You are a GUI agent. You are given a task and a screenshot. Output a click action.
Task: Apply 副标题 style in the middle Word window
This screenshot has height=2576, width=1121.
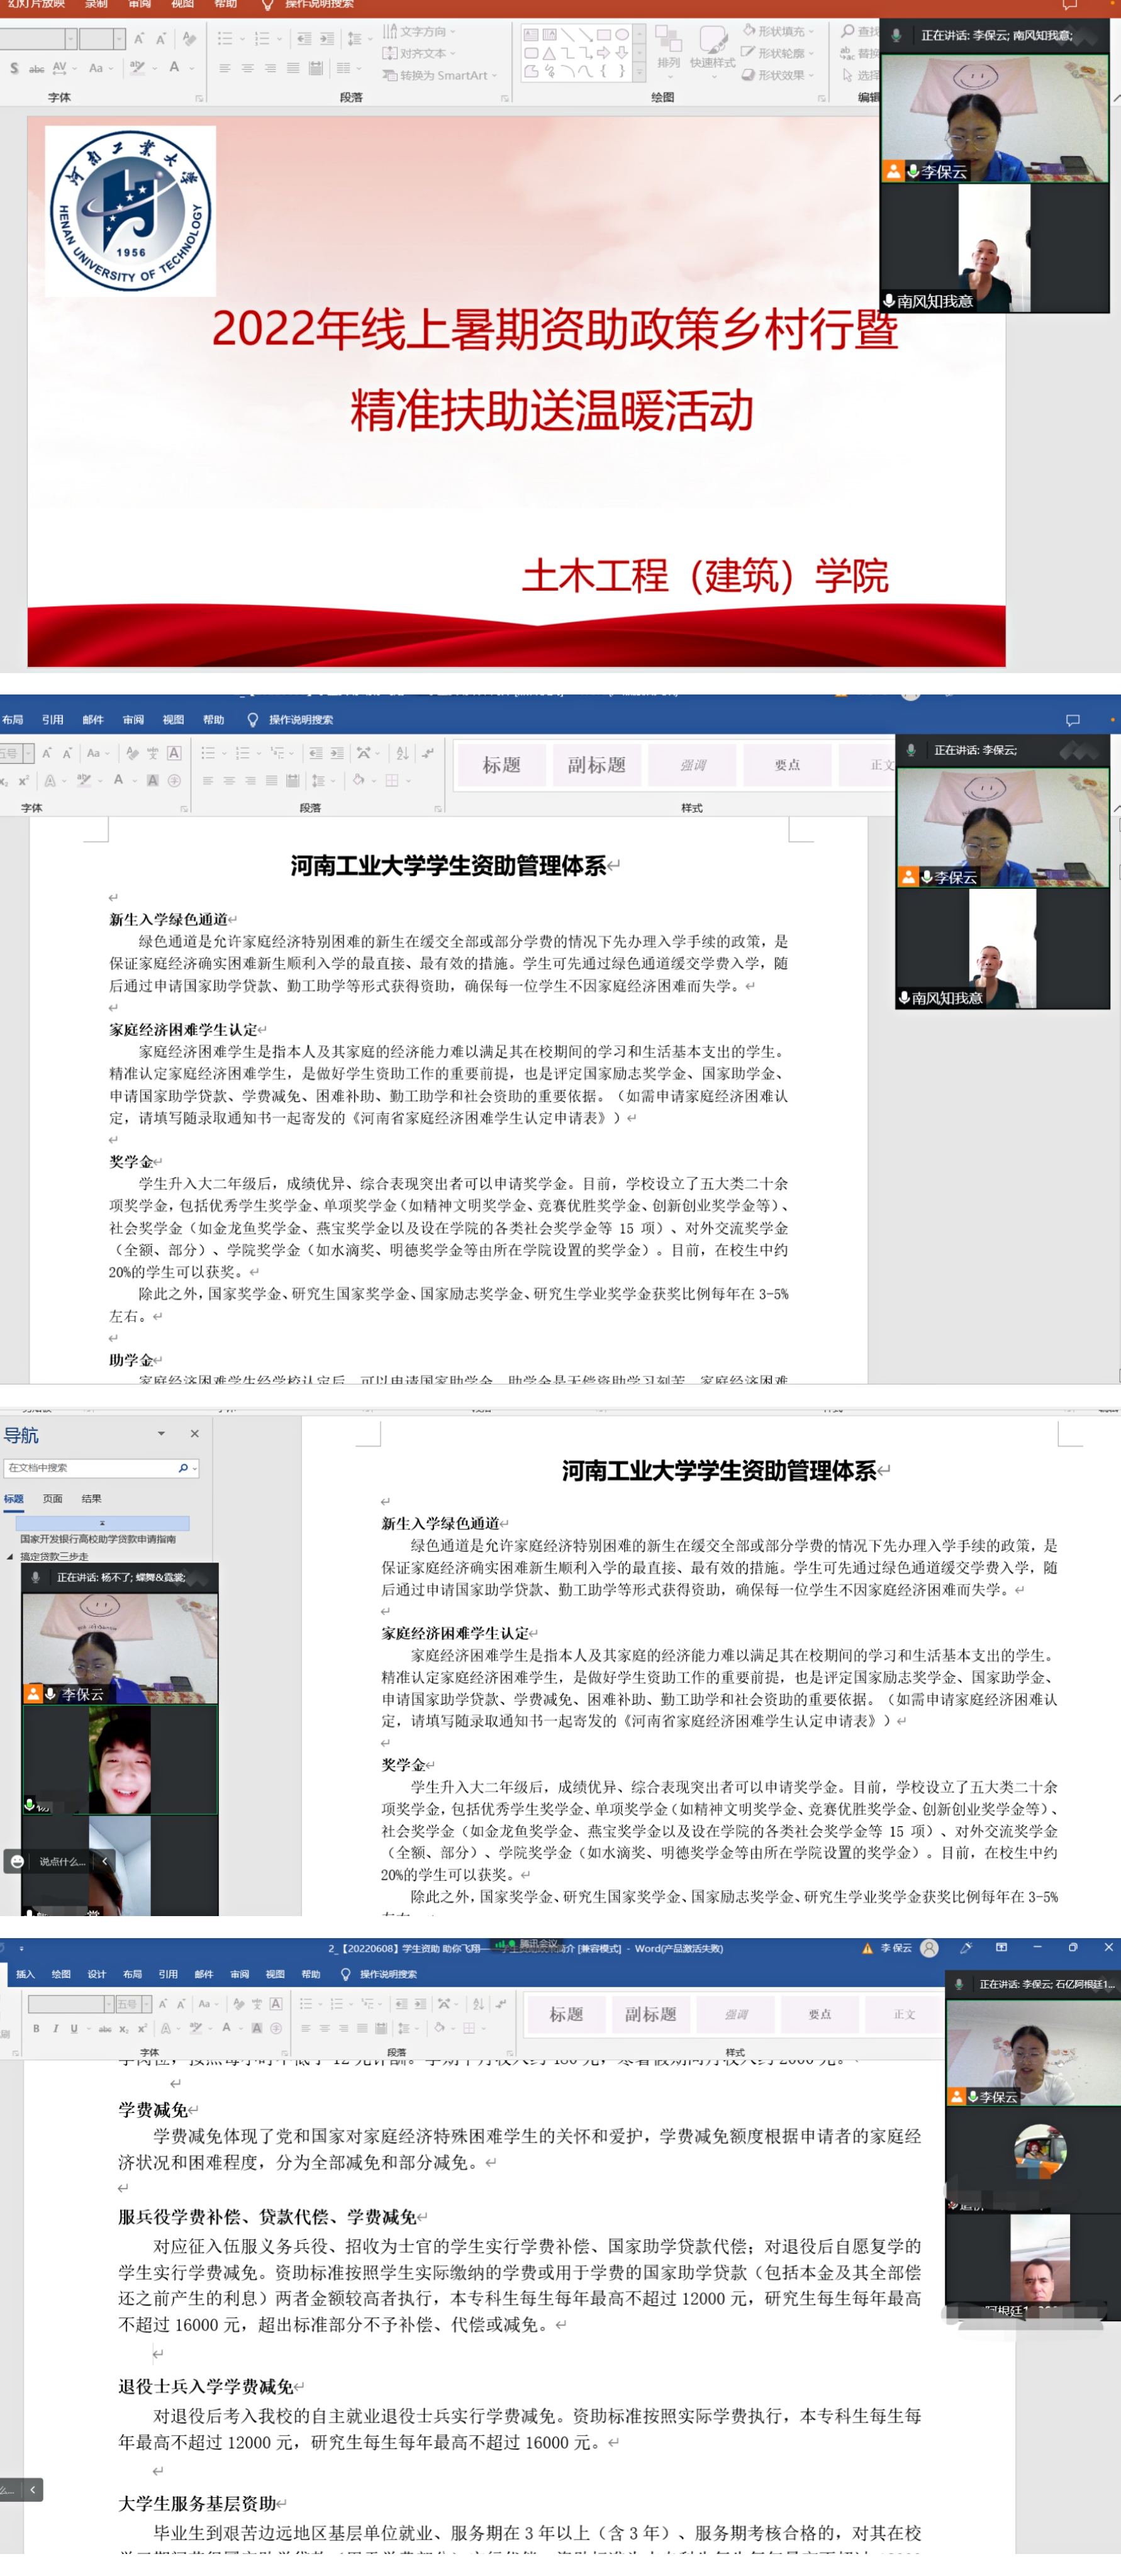coord(597,765)
